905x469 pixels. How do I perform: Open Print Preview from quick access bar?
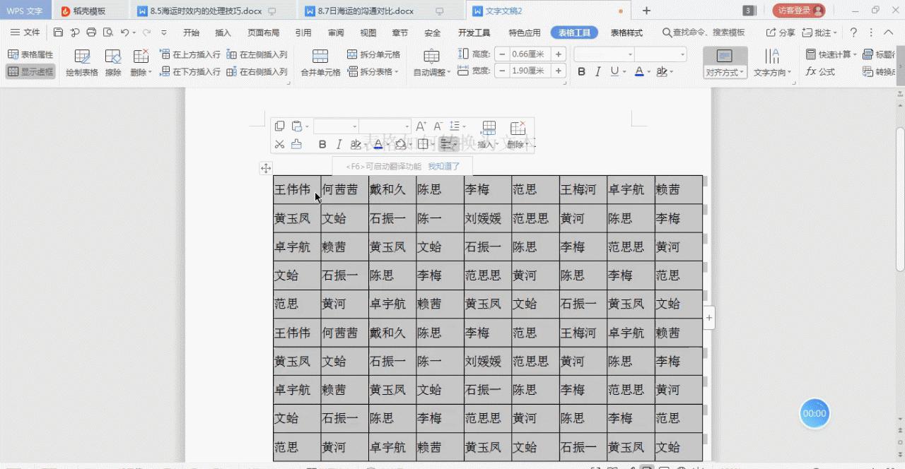pyautogui.click(x=107, y=32)
